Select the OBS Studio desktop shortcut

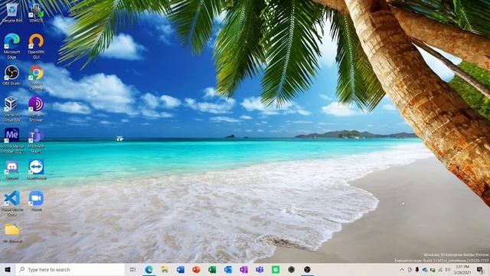pyautogui.click(x=12, y=75)
